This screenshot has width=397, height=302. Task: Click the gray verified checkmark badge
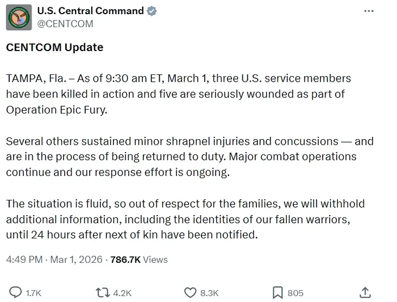click(152, 11)
